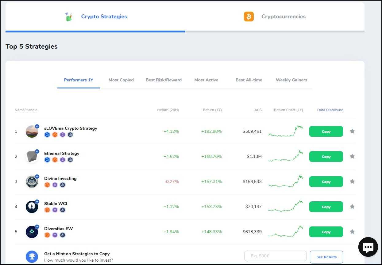Click the Crypto Strategies portfolio icon

(x=69, y=17)
